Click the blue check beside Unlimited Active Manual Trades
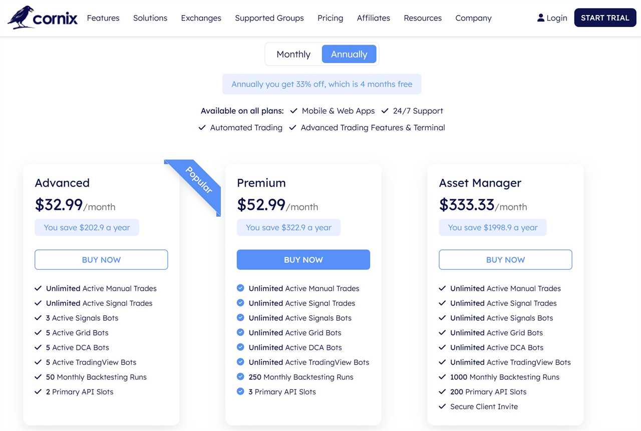The height and width of the screenshot is (431, 641). click(240, 288)
